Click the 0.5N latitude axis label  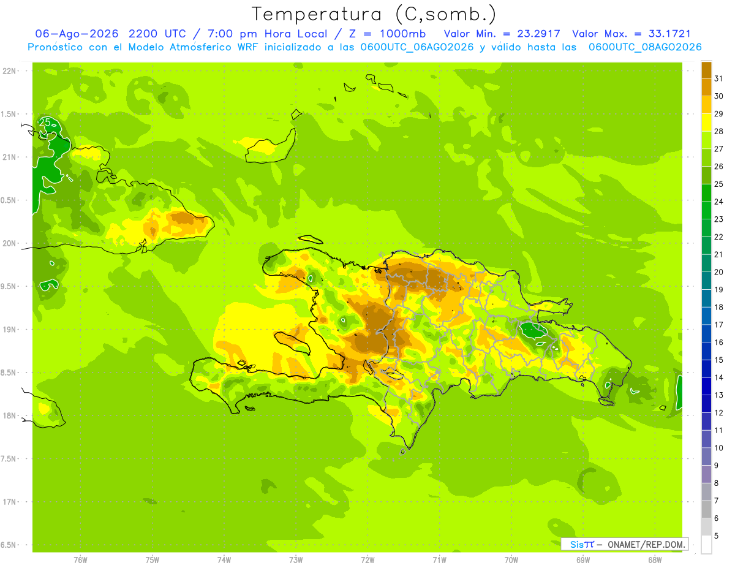pos(9,200)
